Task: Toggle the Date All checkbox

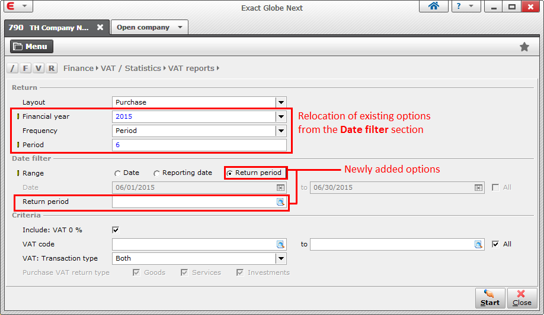Action: coord(495,187)
